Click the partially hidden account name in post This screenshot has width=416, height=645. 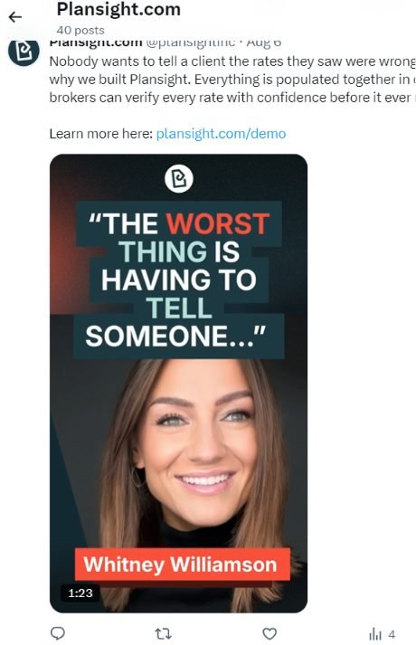(x=96, y=43)
